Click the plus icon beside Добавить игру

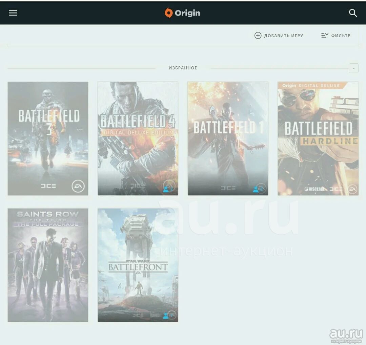tap(258, 36)
